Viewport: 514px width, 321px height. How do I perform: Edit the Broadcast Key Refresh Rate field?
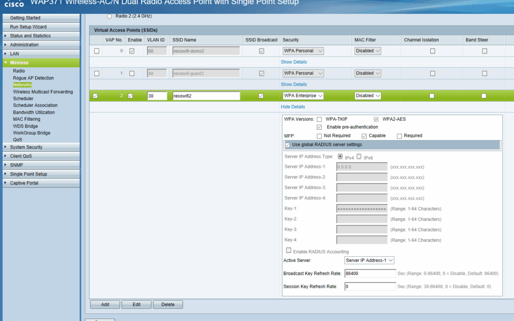tap(370, 273)
